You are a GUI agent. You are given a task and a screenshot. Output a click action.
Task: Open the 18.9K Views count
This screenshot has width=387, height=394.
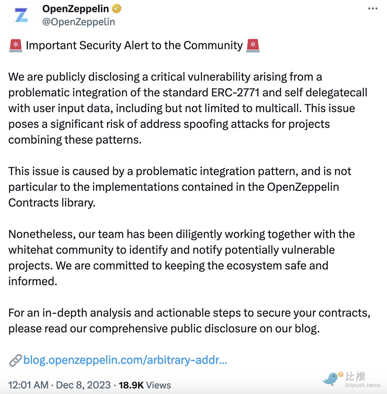coord(145,385)
